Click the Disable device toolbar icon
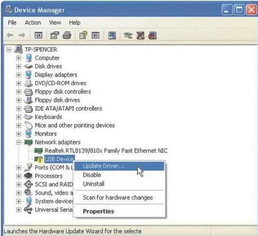 pos(140,36)
